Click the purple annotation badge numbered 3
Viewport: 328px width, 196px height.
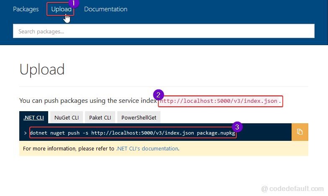click(x=237, y=127)
